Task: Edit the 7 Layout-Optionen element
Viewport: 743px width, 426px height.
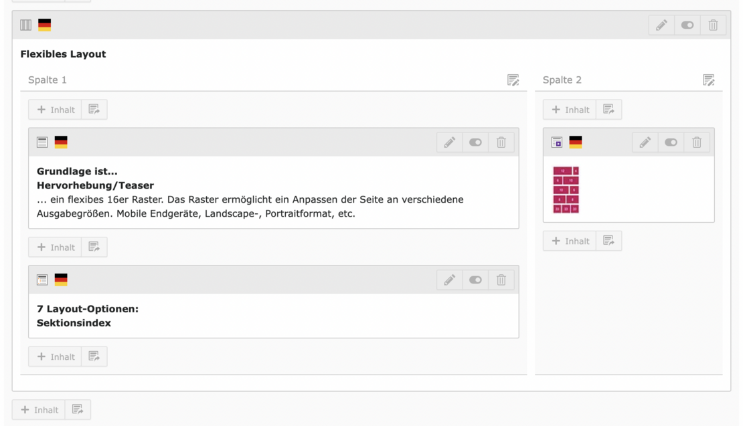Action: pos(450,280)
